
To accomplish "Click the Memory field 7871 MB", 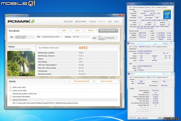I will (81, 37).
